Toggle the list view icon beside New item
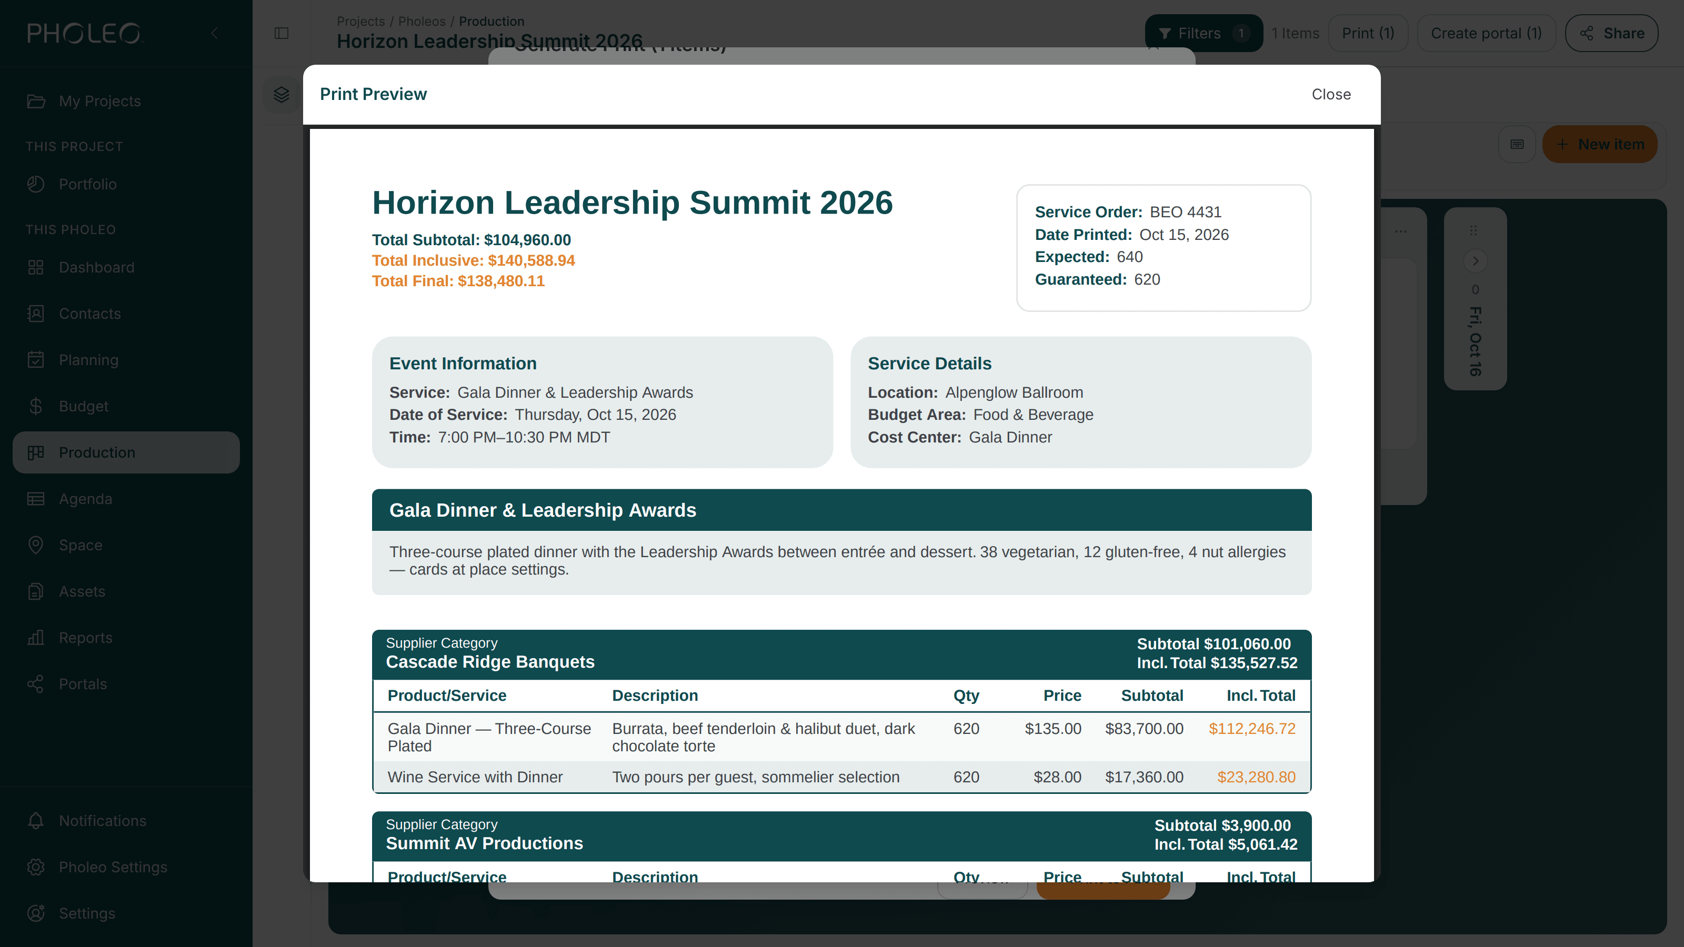 (x=1517, y=145)
